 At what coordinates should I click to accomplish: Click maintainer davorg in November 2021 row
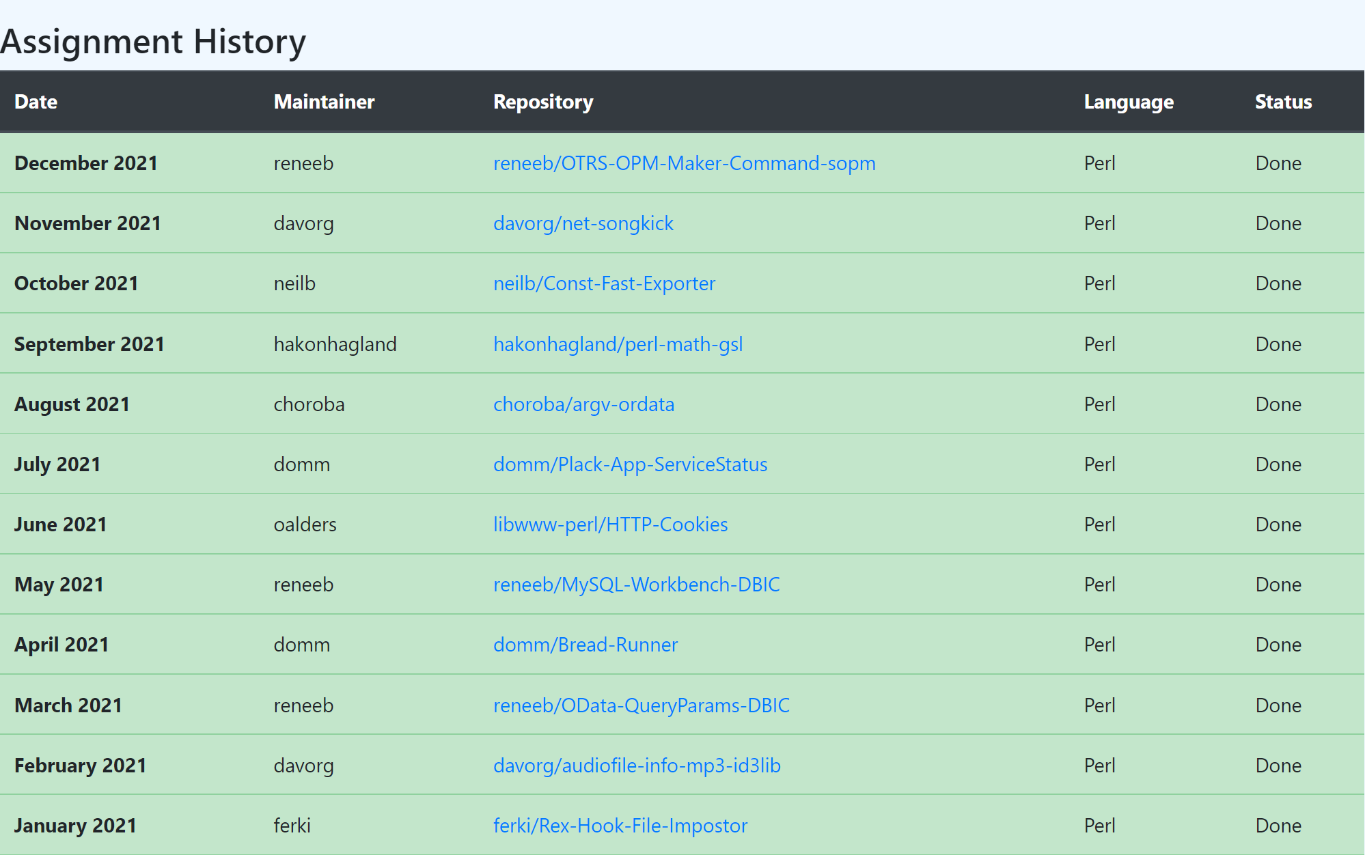[x=303, y=223]
